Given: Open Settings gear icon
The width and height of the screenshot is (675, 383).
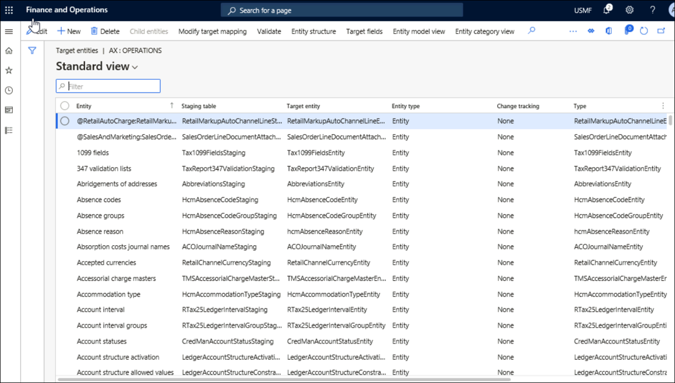Looking at the screenshot, I should pos(630,10).
